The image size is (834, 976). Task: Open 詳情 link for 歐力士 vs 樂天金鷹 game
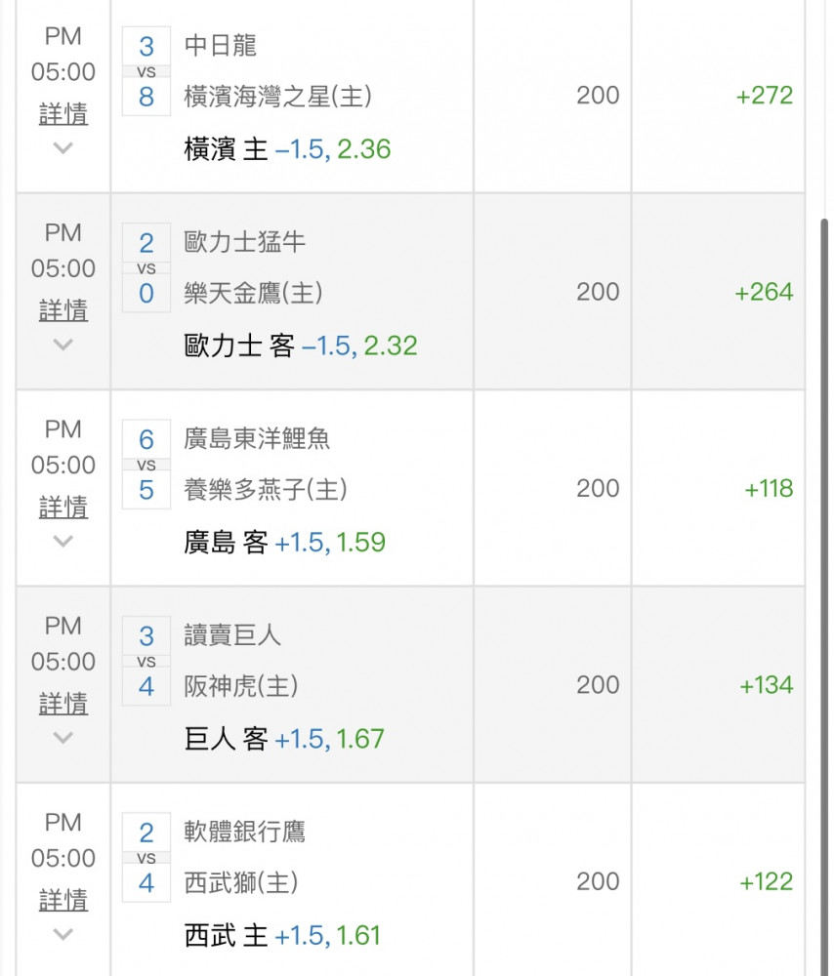(x=63, y=310)
